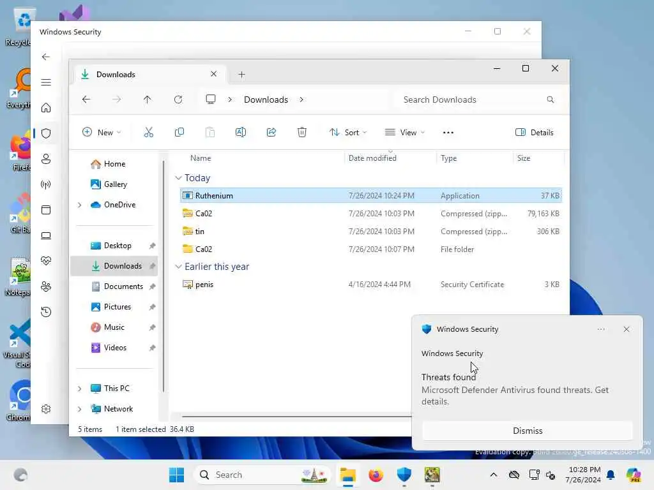The width and height of the screenshot is (654, 490).
Task: Open the New dropdown in Explorer
Action: (102, 133)
